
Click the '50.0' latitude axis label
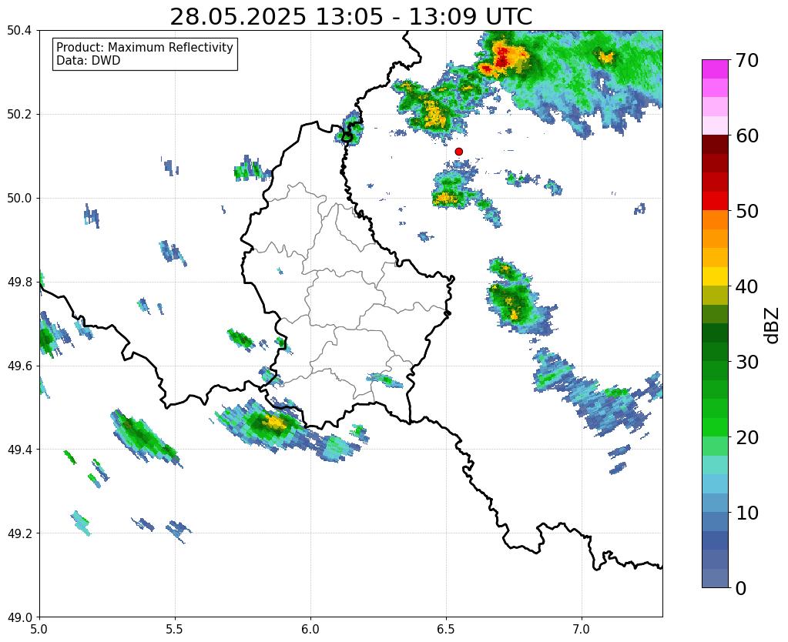coord(19,199)
